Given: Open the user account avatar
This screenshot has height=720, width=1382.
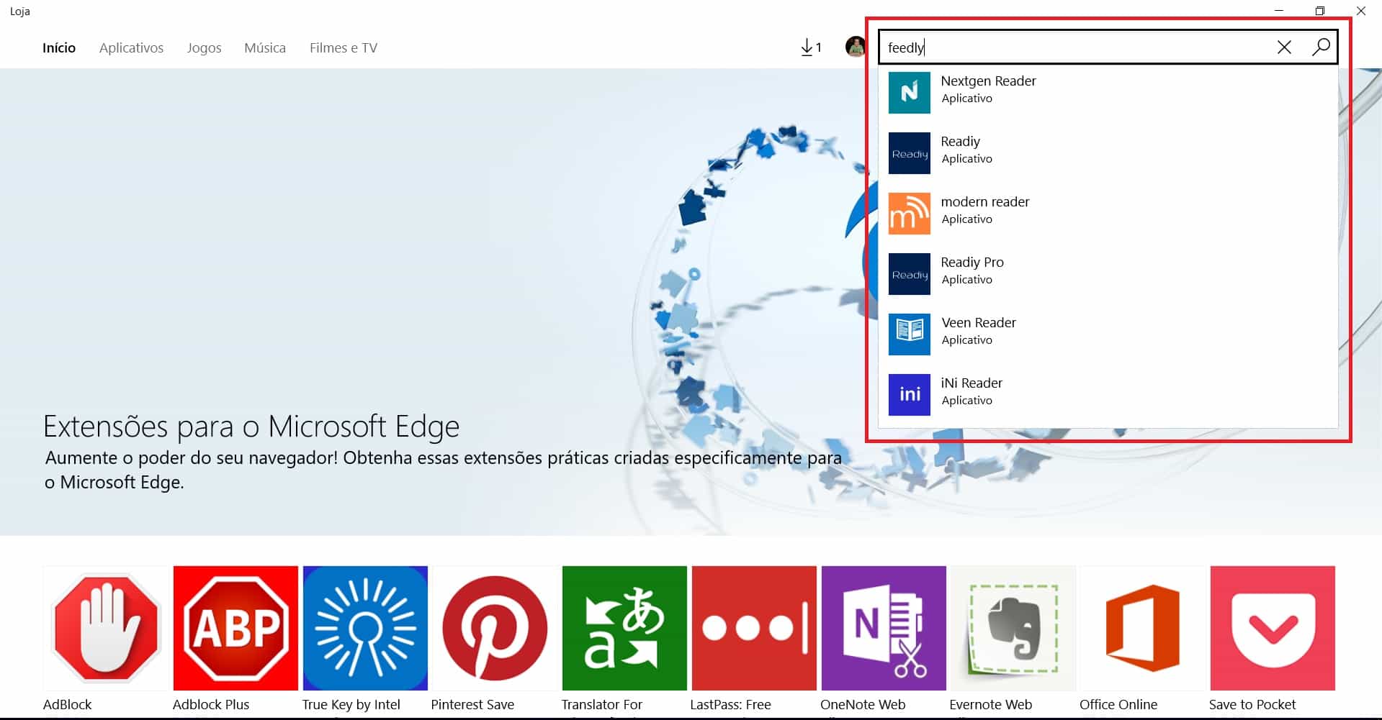Looking at the screenshot, I should (856, 47).
